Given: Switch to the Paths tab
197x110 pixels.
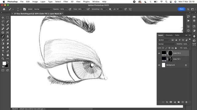Looking at the screenshot, I should [177, 35].
